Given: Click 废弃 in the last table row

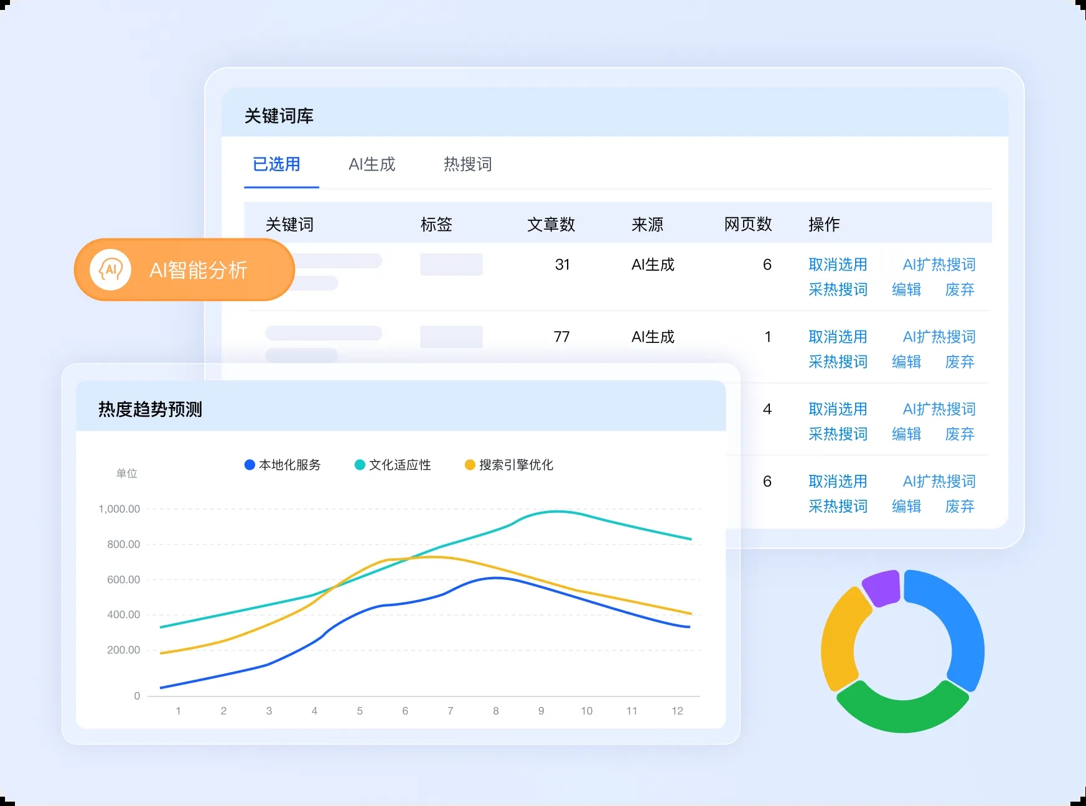Looking at the screenshot, I should pyautogui.click(x=959, y=506).
